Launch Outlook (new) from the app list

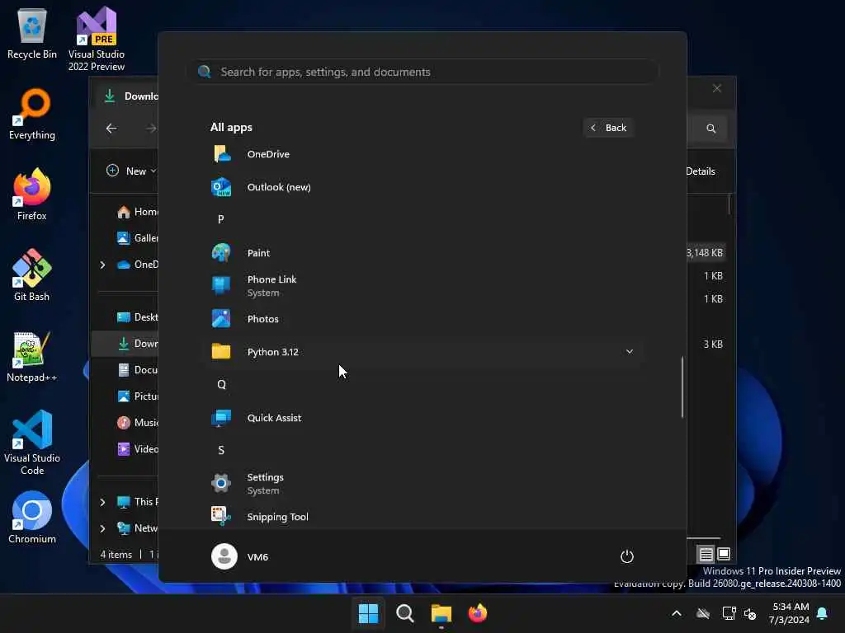[x=423, y=187]
